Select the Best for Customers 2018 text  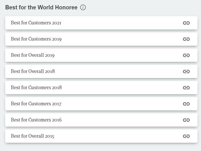point(36,87)
